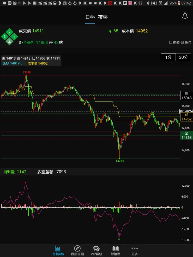Tap the -12,000 volume axis label
This screenshot has width=193, height=257.
point(185,229)
